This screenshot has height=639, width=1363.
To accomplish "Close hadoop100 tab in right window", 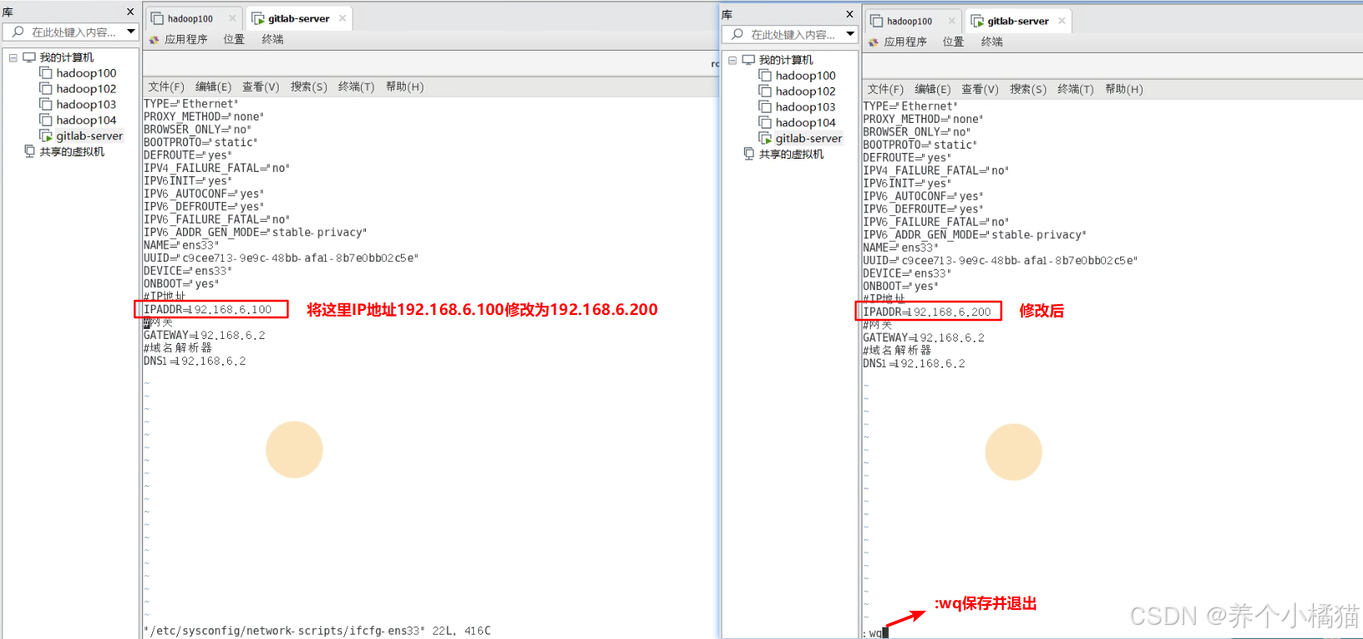I will [x=951, y=21].
